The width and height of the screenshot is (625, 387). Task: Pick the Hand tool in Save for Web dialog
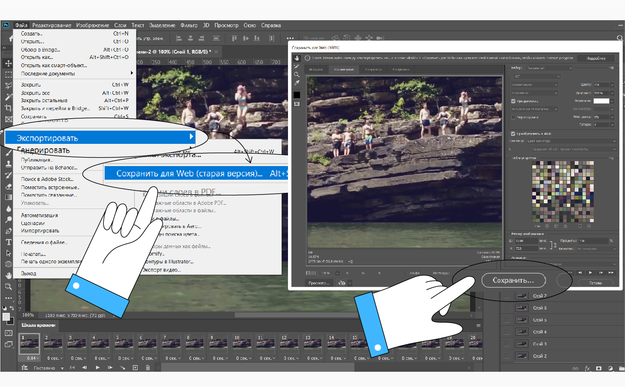[x=297, y=58]
